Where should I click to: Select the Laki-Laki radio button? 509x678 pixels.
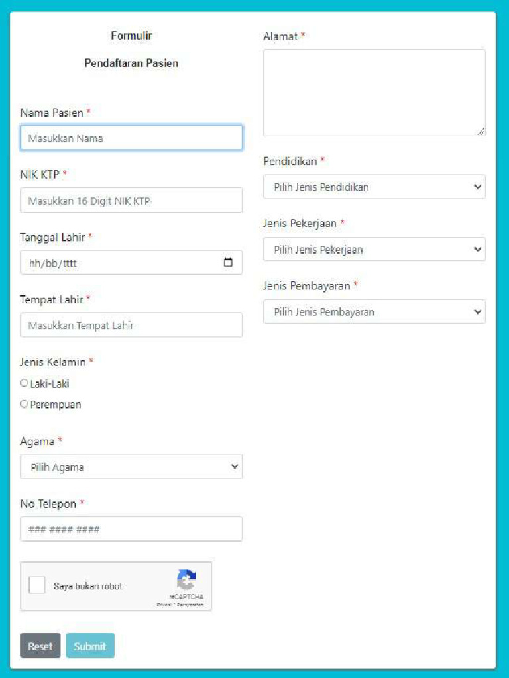click(x=25, y=383)
